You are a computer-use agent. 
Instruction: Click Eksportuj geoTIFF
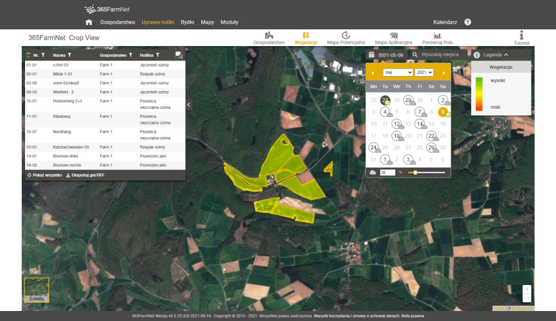[85, 175]
